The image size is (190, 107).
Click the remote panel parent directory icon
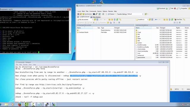coord(164,20)
